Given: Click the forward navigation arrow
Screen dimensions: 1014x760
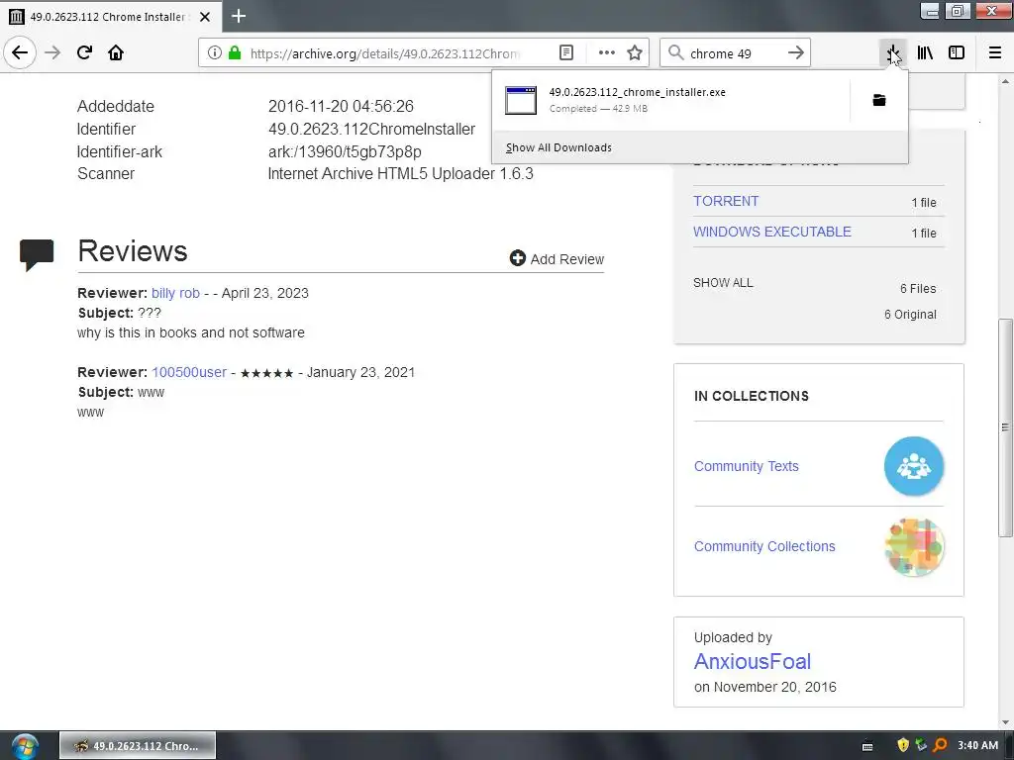Looking at the screenshot, I should pyautogui.click(x=52, y=52).
